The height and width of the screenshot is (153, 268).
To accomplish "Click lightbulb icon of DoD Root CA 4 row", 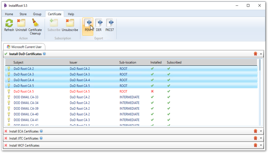I will (x=9, y=80).
